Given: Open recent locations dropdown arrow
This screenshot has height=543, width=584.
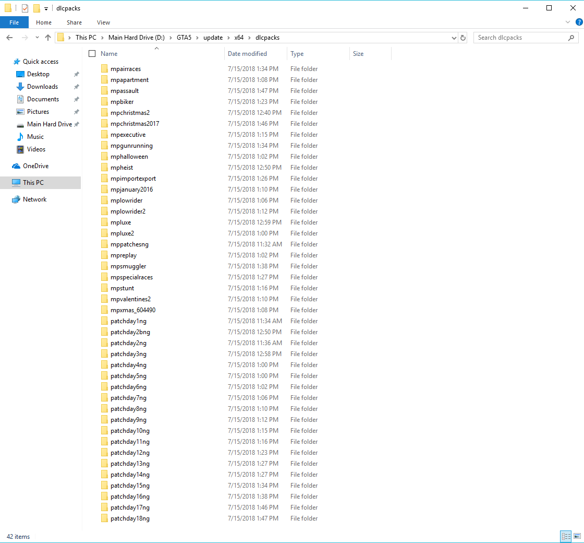Looking at the screenshot, I should pyautogui.click(x=37, y=38).
